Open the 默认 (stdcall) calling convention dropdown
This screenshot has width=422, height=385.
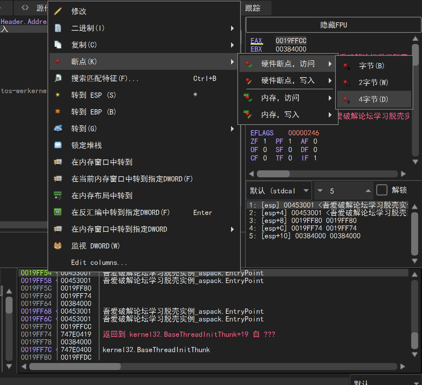coord(279,191)
